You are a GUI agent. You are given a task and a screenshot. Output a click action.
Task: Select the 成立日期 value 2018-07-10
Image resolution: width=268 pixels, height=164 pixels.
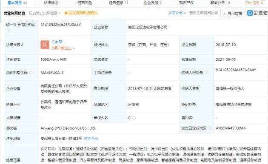(x=226, y=45)
